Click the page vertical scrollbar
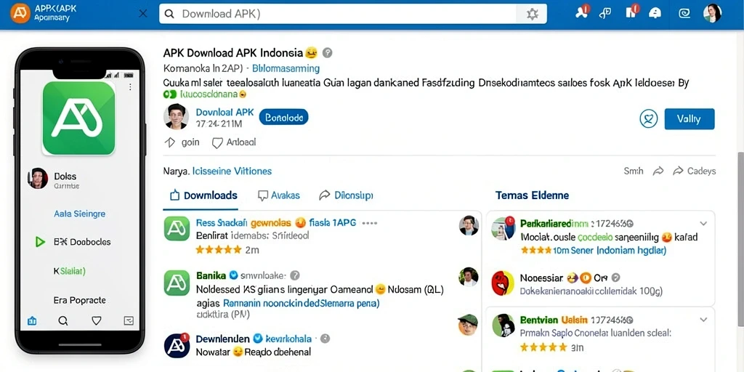Viewport: 744px width, 372px height. pyautogui.click(x=740, y=240)
